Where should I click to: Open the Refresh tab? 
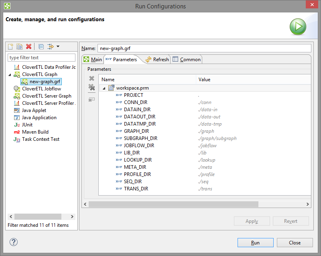point(157,60)
